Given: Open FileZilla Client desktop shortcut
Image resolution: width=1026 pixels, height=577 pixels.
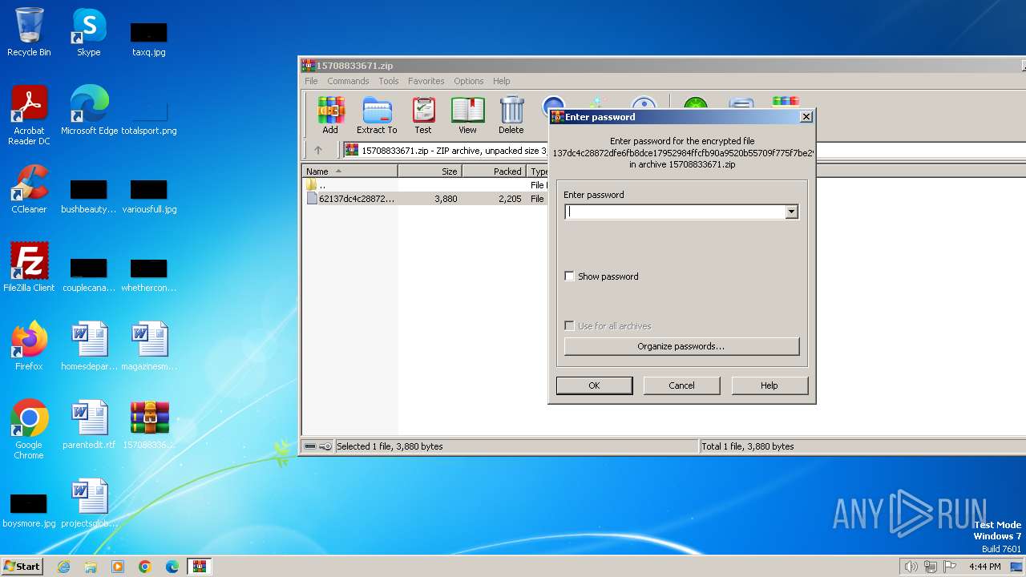Looking at the screenshot, I should click(29, 268).
